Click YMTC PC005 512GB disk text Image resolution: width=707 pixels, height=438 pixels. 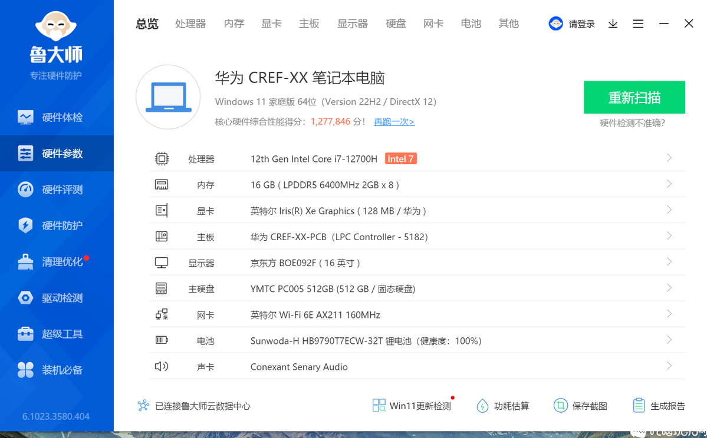coord(333,289)
